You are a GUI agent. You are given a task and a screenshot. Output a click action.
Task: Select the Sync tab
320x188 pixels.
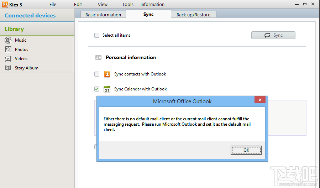coord(148,14)
